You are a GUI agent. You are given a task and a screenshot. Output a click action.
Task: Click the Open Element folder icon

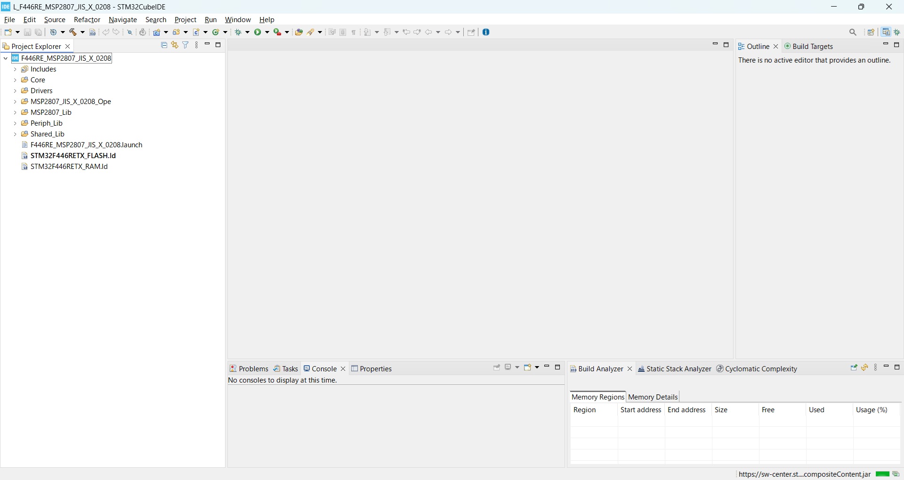(299, 32)
